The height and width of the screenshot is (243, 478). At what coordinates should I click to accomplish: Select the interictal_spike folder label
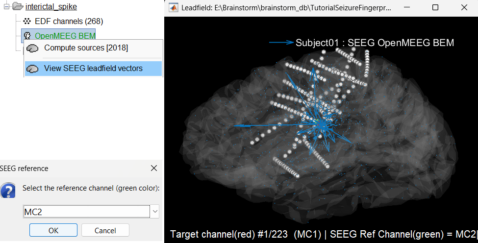(x=51, y=7)
